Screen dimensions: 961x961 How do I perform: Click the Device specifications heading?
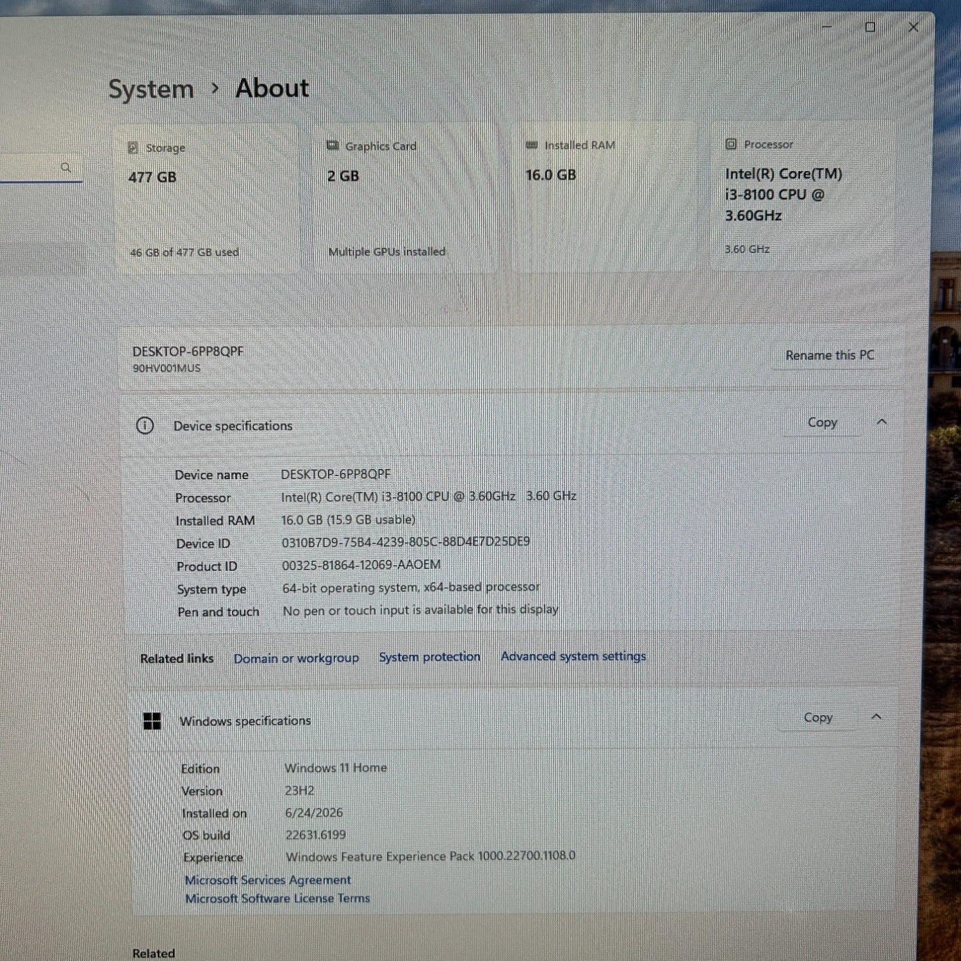pos(233,426)
